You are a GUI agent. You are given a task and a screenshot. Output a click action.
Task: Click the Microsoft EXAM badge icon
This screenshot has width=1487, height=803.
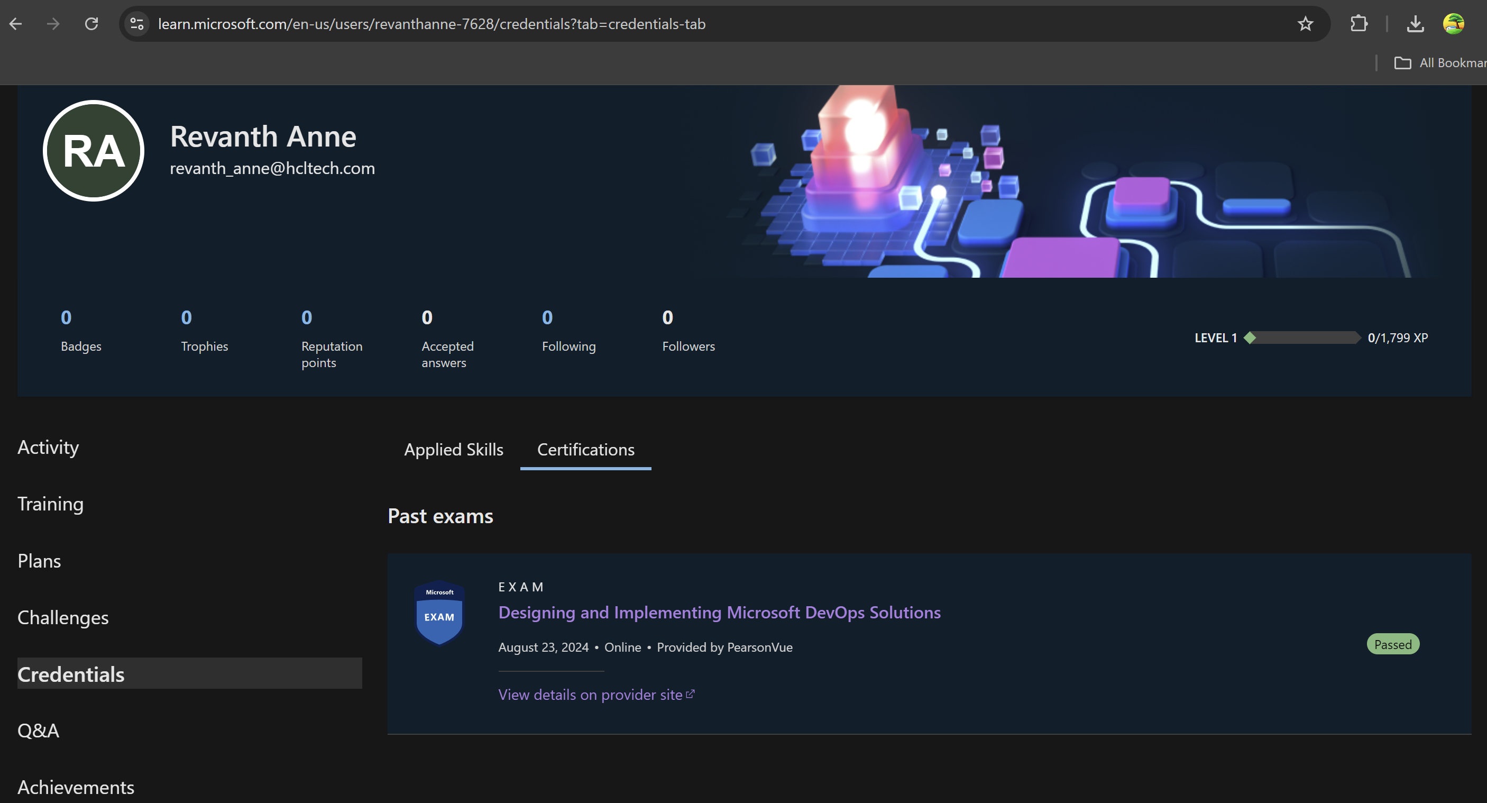tap(439, 612)
